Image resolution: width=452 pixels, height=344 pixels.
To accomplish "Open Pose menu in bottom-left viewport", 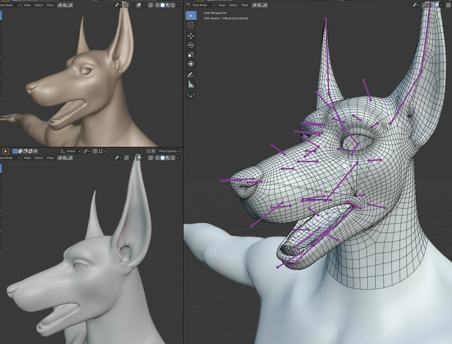I will pyautogui.click(x=50, y=158).
